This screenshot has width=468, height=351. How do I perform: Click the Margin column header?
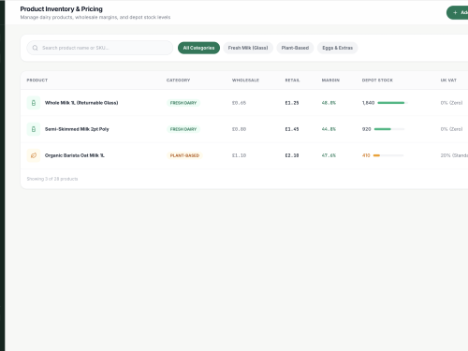click(x=330, y=80)
